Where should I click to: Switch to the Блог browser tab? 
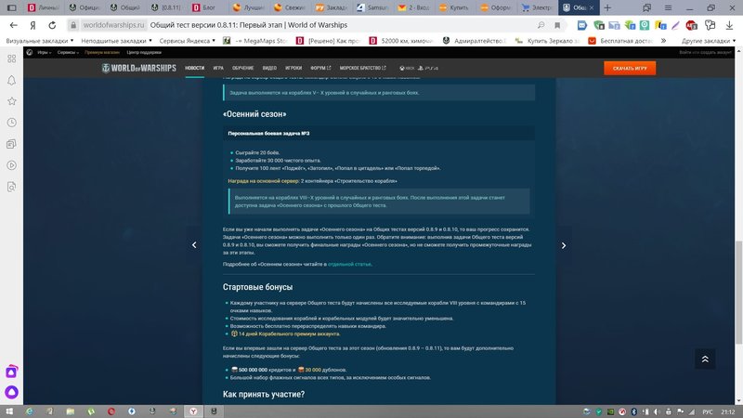[207, 7]
